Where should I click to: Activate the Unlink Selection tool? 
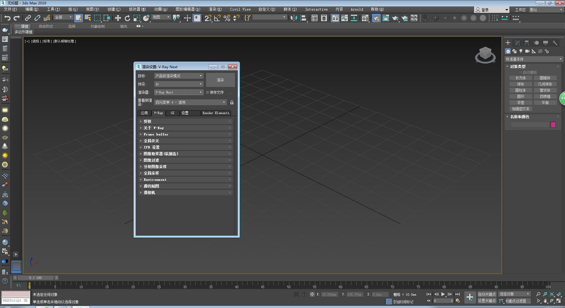pos(37,18)
